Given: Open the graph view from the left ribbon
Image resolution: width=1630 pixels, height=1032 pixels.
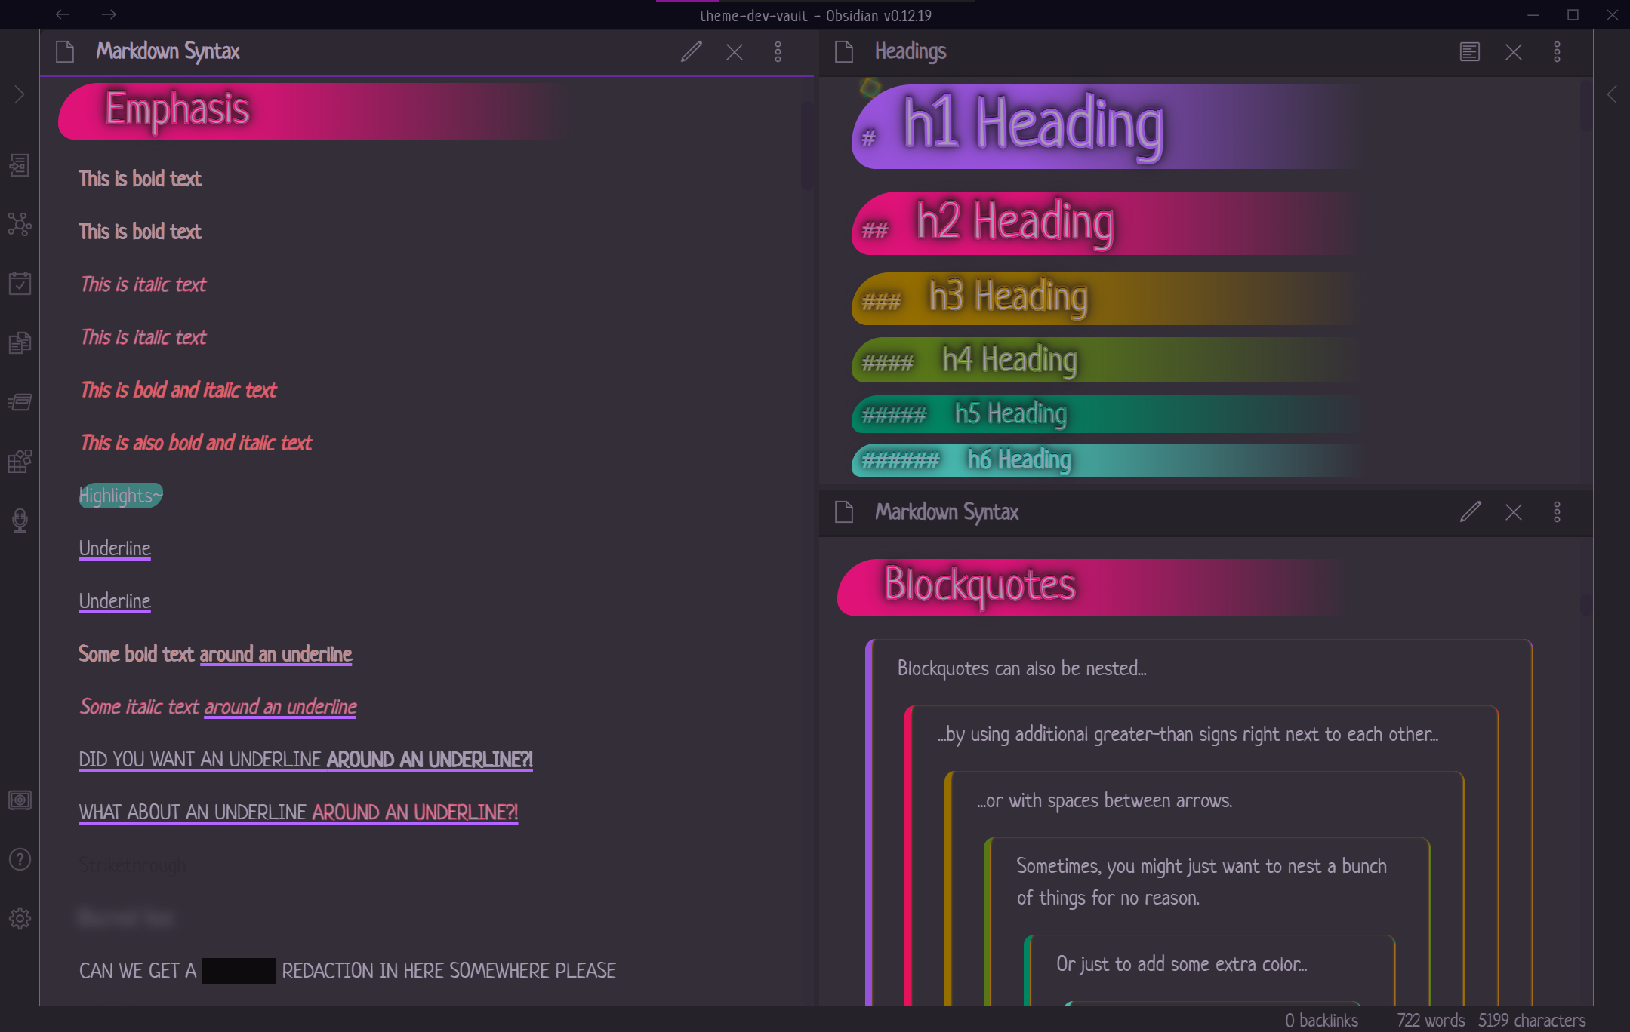Looking at the screenshot, I should coord(19,224).
